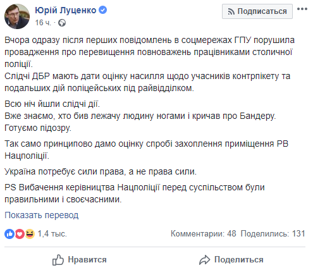Click the share arrow icon

tap(204, 260)
